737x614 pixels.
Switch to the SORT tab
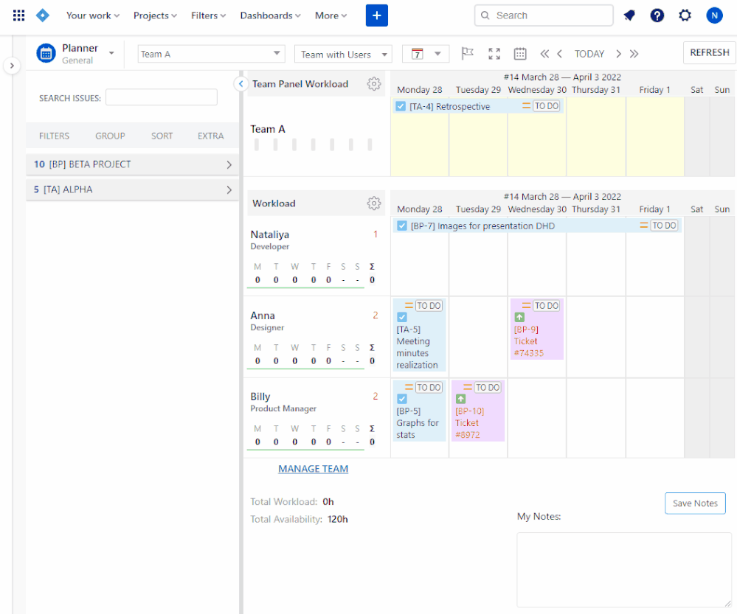tap(162, 136)
